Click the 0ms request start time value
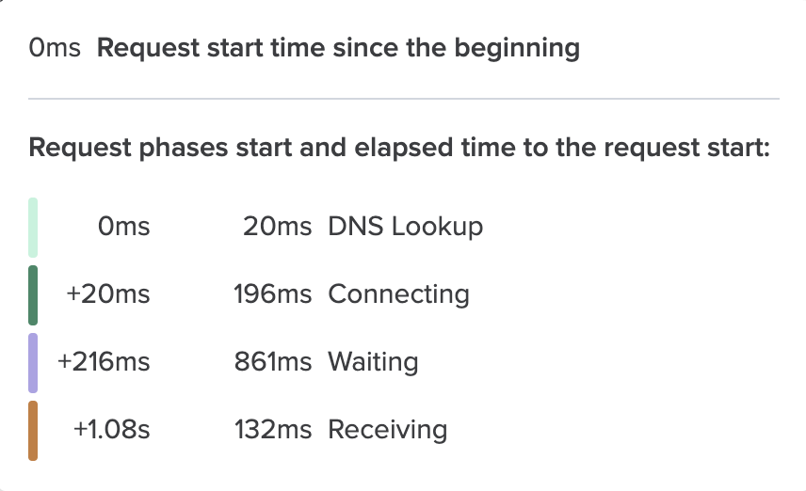Viewport: 806px width, 491px height. tap(55, 48)
